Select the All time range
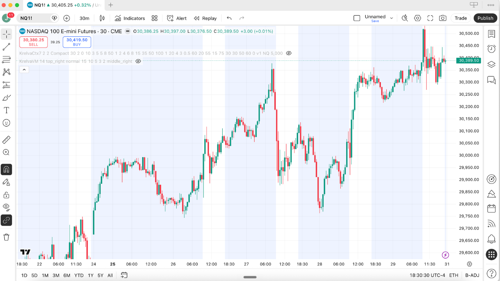This screenshot has width=500, height=281. pos(110,275)
